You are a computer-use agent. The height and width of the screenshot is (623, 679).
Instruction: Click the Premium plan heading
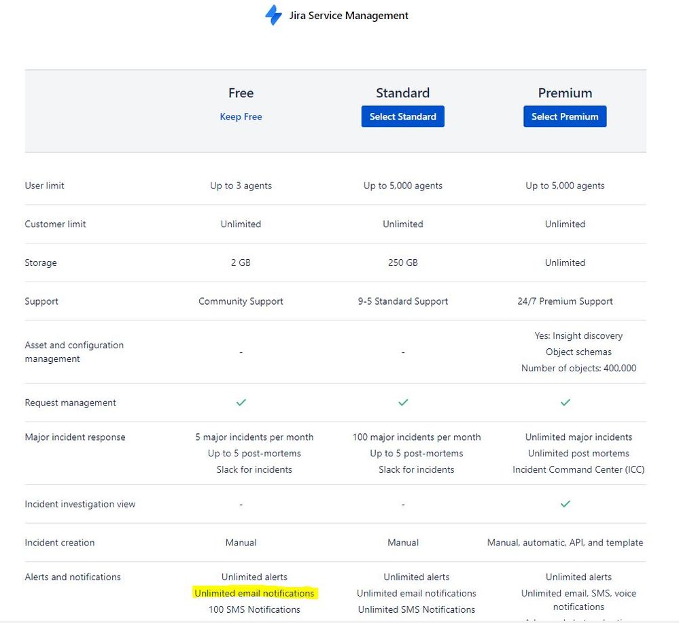(565, 92)
